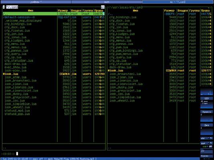Sort left panel by Имя column header
Viewport: 214px width, 160px height.
30,10
